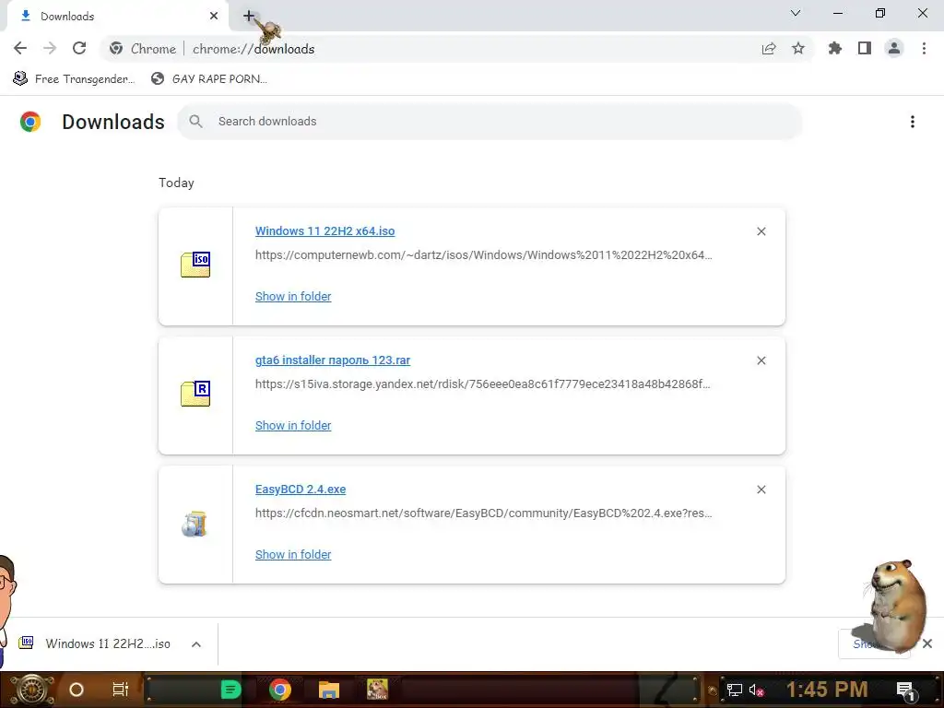The image size is (944, 708).
Task: Click the network tray icon
Action: coord(734,690)
